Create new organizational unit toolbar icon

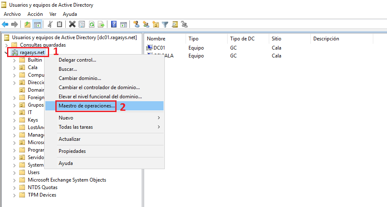(156, 24)
